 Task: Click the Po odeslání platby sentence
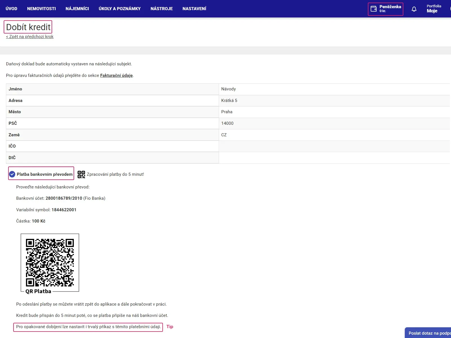(x=91, y=304)
